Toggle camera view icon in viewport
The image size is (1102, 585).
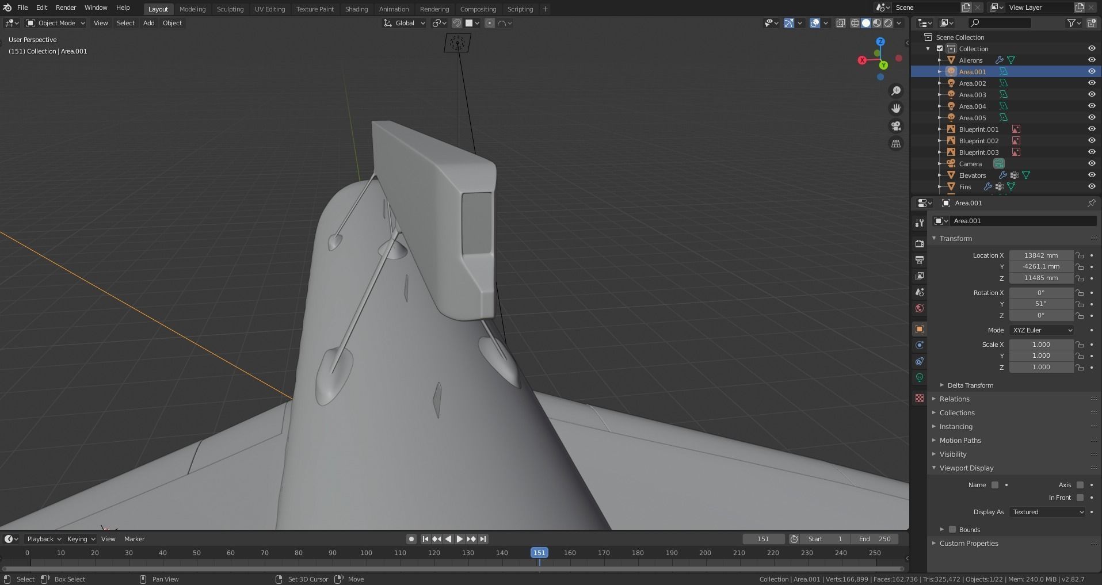(x=896, y=126)
